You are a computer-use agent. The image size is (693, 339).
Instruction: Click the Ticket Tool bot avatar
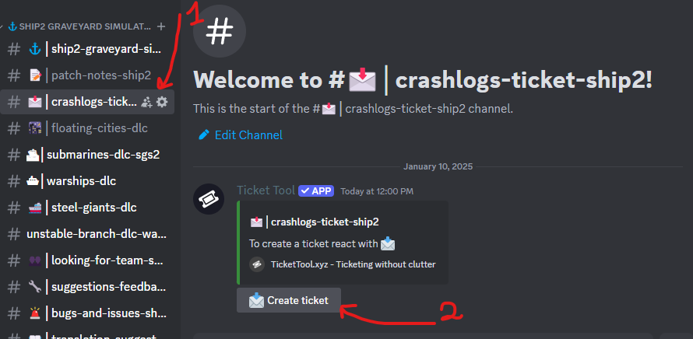[x=209, y=199]
